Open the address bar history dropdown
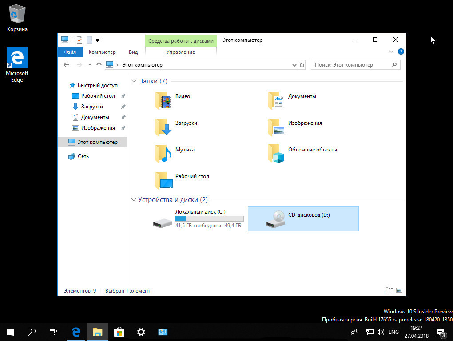453x341 pixels. 294,65
